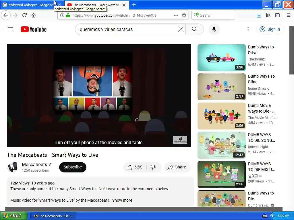Click the green secure connection padlock
This screenshot has width=294, height=220.
pyautogui.click(x=68, y=15)
